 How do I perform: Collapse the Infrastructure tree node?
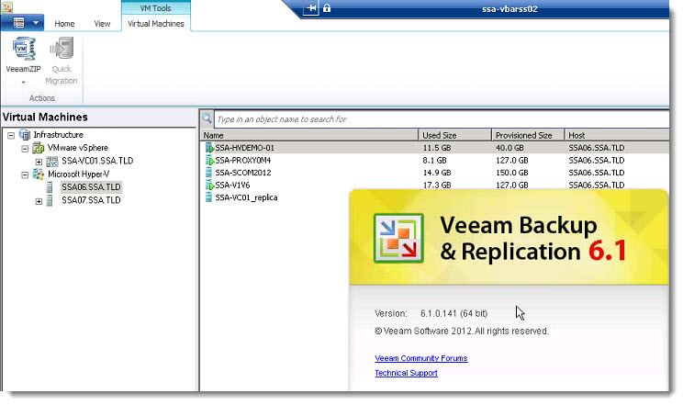11,135
